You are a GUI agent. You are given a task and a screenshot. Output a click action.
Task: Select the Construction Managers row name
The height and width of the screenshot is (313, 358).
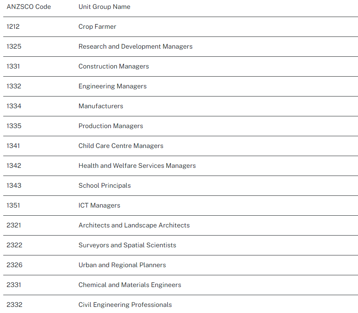[114, 66]
